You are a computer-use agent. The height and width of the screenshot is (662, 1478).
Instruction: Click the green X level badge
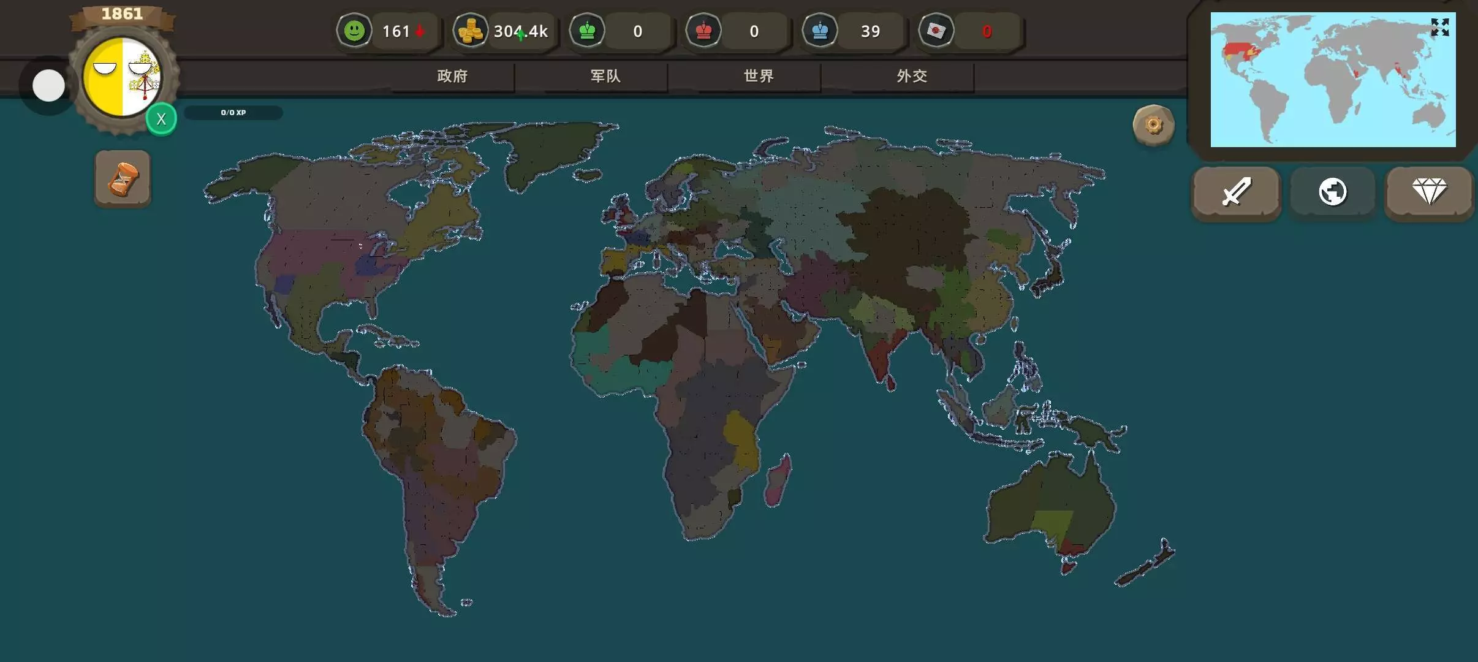tap(161, 119)
